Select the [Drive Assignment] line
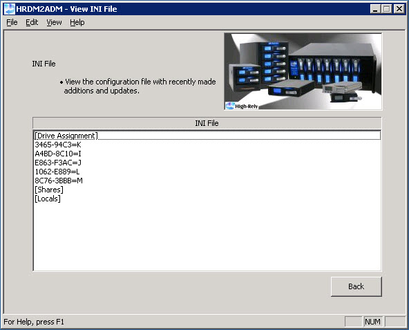 (207, 136)
